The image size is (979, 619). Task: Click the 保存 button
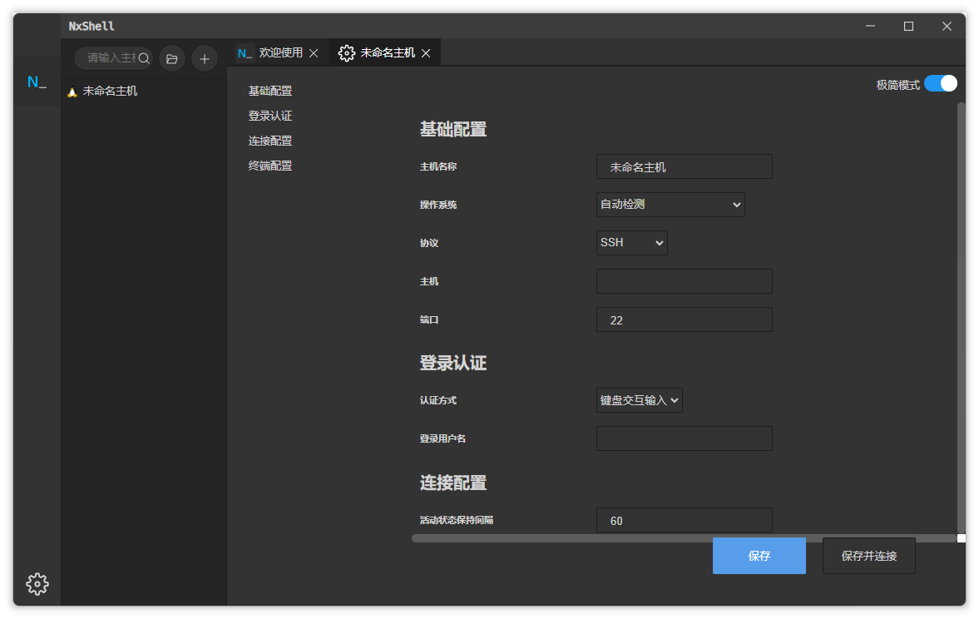[759, 555]
